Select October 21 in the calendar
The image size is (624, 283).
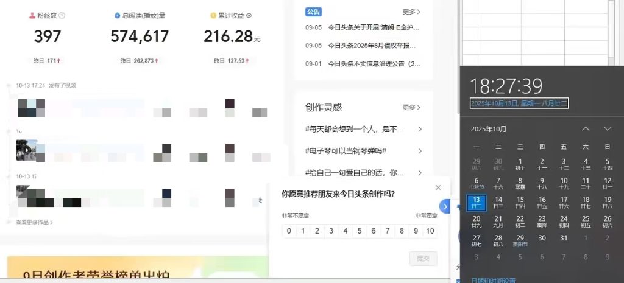pos(498,221)
